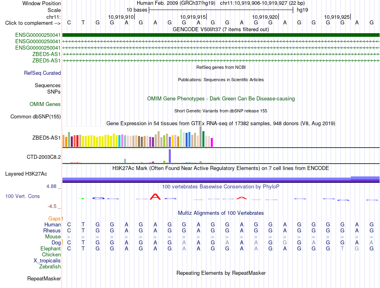Open 'Multiz Alignments of 100 Vertebrates' title
This screenshot has width=380, height=288.
point(221,213)
